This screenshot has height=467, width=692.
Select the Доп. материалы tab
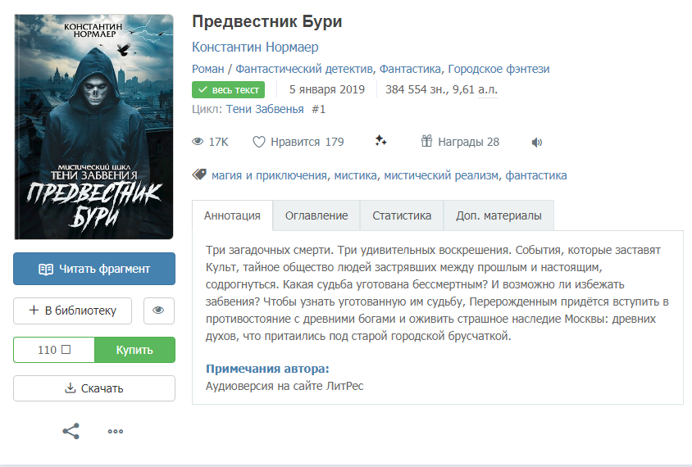tap(499, 215)
